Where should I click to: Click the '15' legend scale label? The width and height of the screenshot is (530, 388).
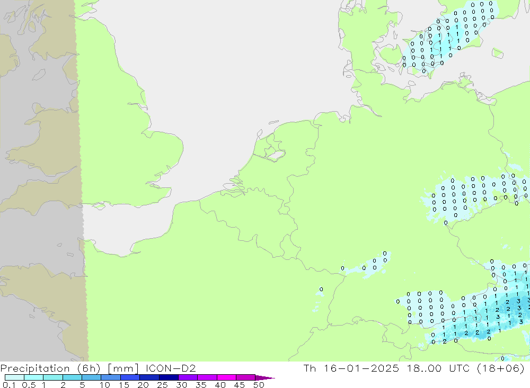(x=124, y=385)
